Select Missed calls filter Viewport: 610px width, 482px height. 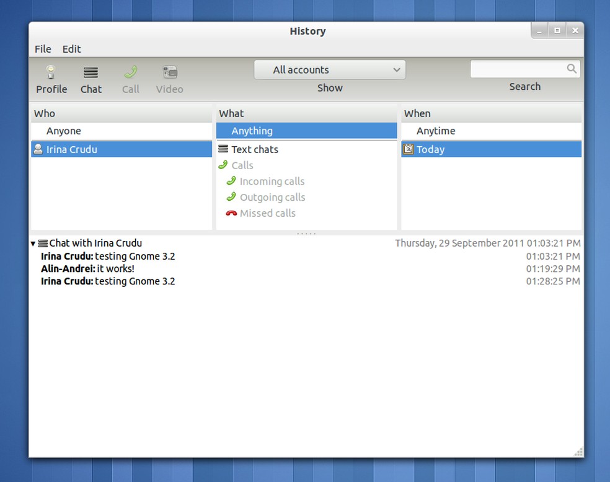point(307,213)
